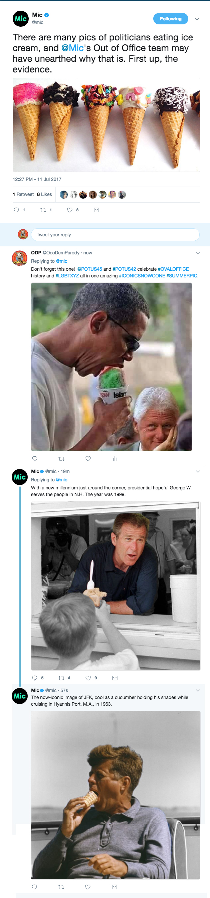Click the reply bubble icon on the main tweet

pyautogui.click(x=16, y=210)
